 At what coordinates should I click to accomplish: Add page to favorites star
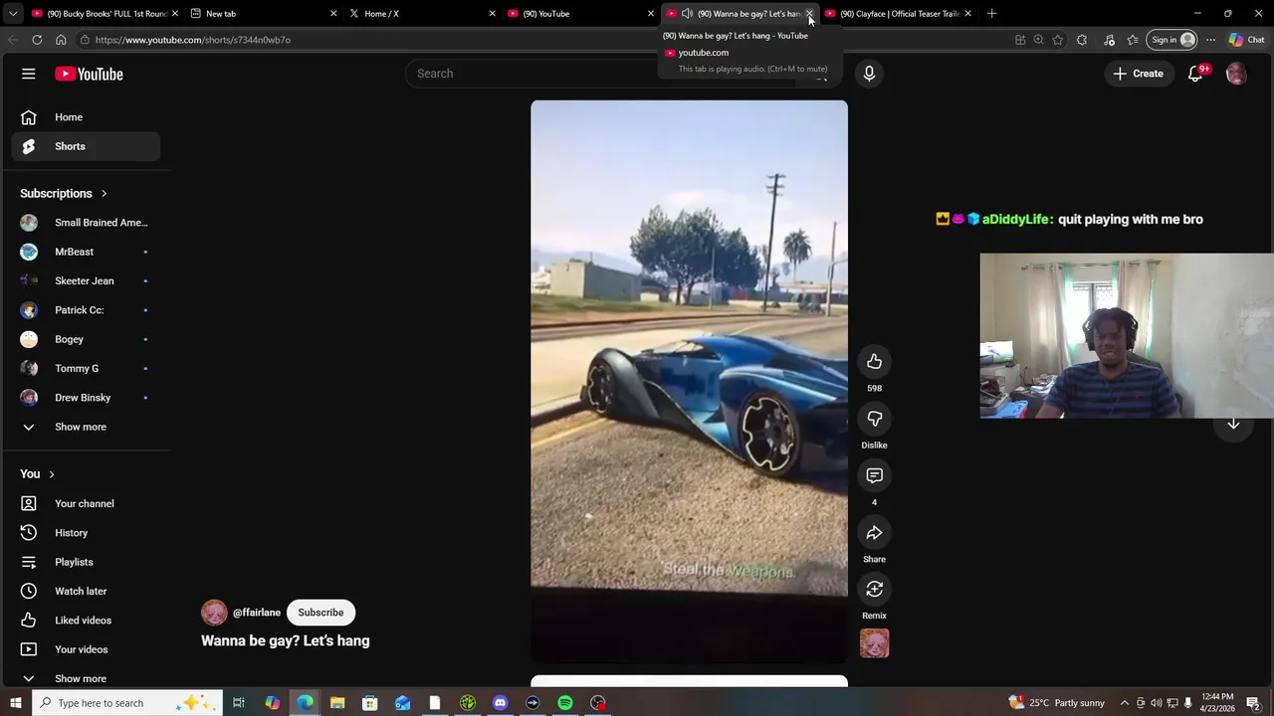click(1058, 40)
